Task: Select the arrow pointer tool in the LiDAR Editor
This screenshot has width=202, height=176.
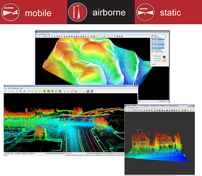Action: (x=64, y=91)
